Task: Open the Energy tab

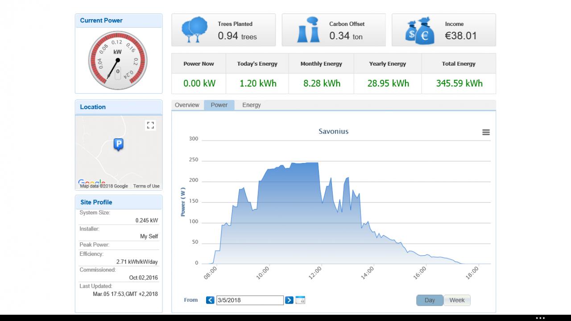Action: click(x=252, y=105)
